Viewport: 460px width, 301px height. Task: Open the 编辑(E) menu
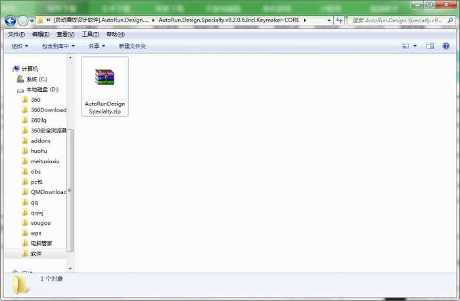tap(41, 34)
